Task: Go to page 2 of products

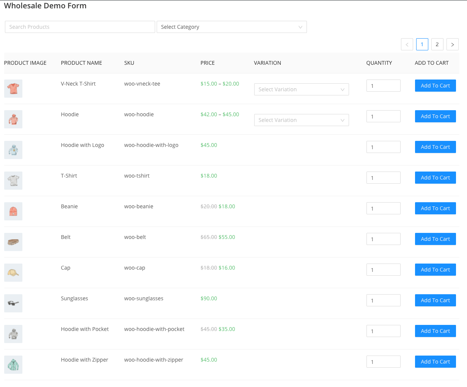Action: [x=437, y=44]
